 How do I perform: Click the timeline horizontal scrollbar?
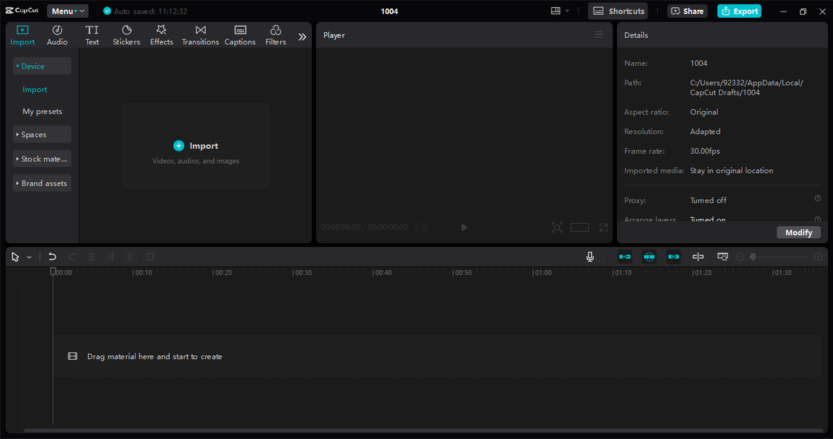tap(423, 430)
